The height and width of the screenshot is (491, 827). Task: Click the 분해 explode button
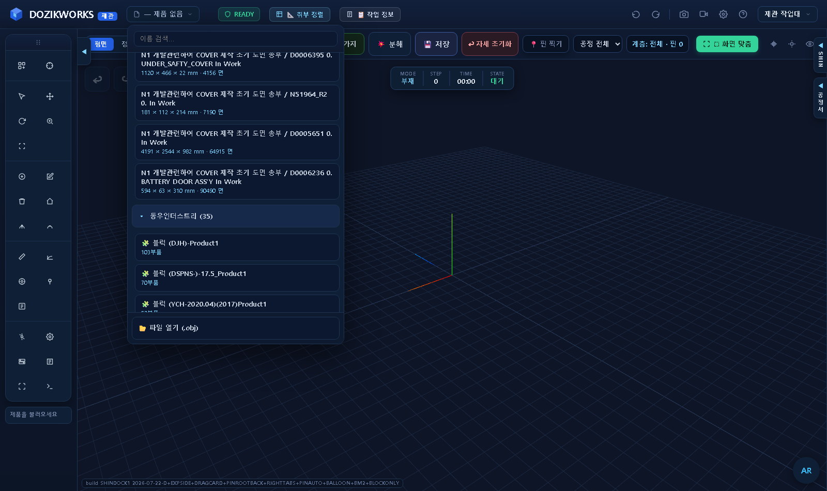coord(390,44)
